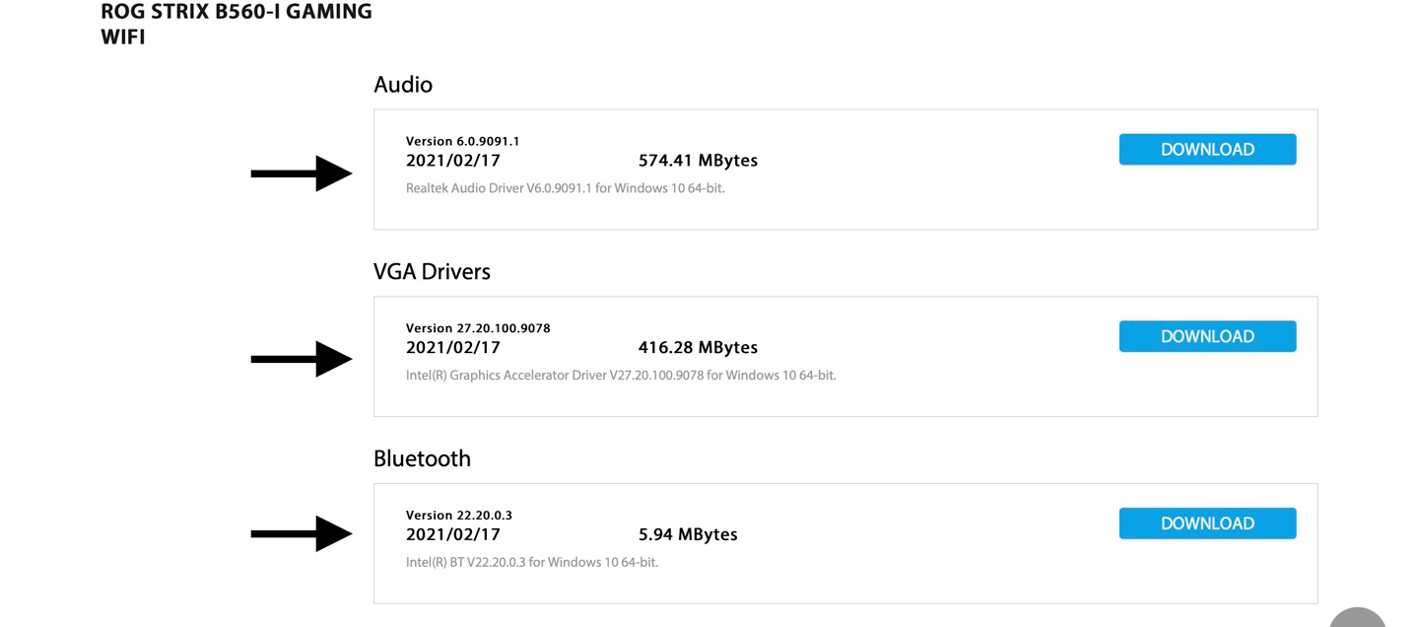Download the Realtek Audio driver
The height and width of the screenshot is (627, 1419).
coord(1207,150)
